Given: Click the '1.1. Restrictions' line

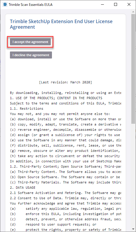Looking at the screenshot, I should (x=27, y=109).
